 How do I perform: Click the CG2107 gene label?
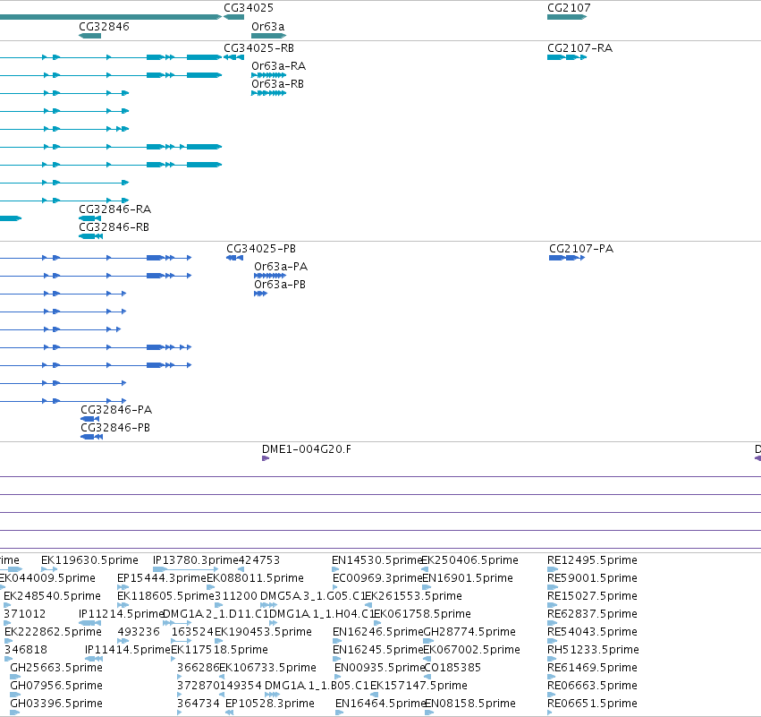(569, 8)
